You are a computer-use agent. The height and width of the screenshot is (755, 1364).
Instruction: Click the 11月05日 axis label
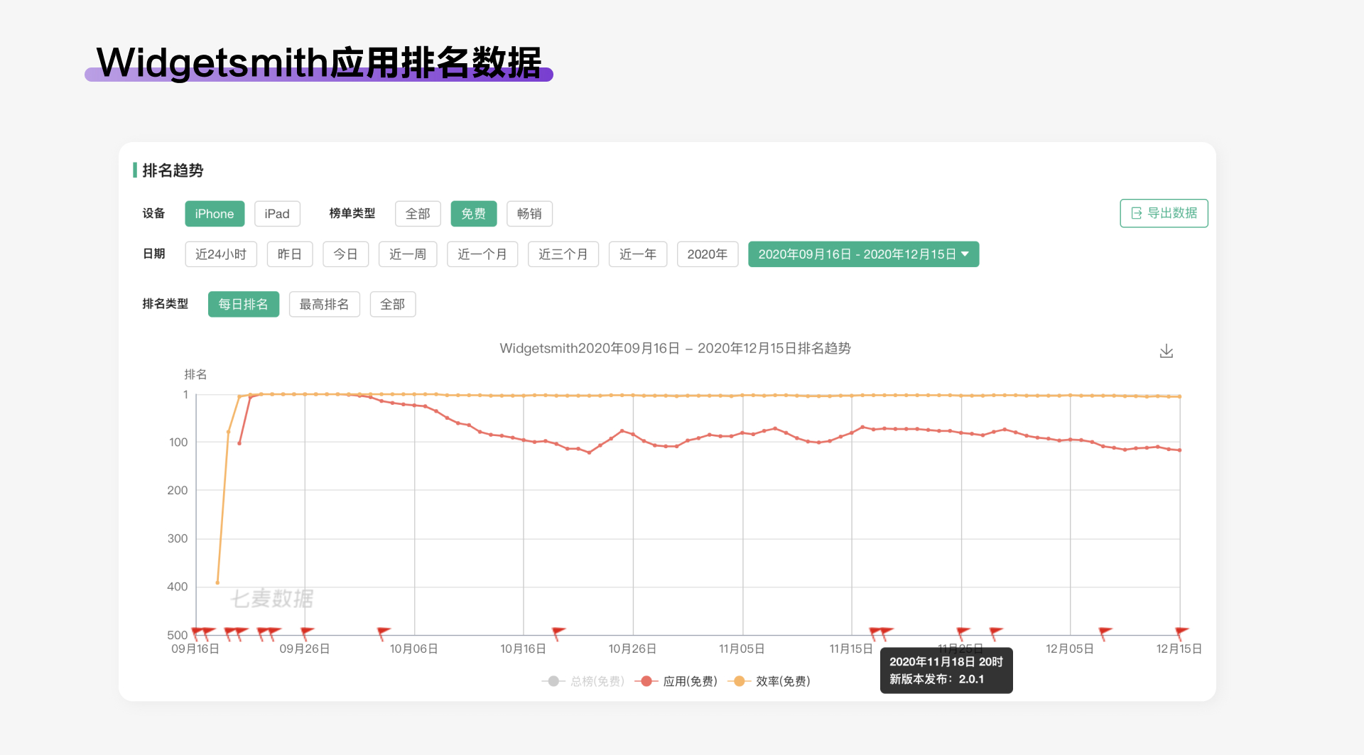(x=742, y=648)
